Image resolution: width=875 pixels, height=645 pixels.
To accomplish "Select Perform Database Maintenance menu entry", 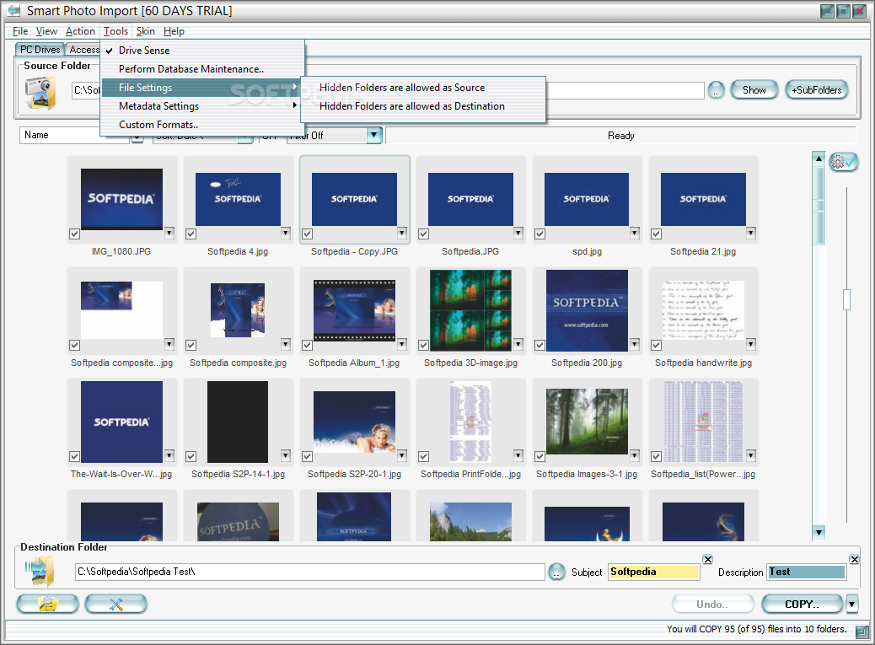I will click(202, 68).
